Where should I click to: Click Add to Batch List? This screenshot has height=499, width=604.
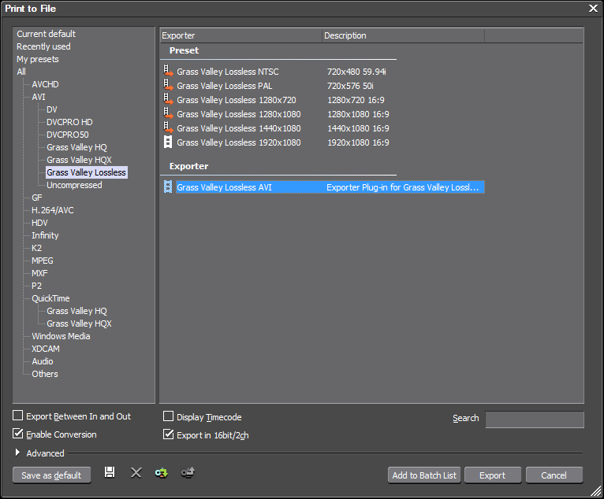point(424,475)
